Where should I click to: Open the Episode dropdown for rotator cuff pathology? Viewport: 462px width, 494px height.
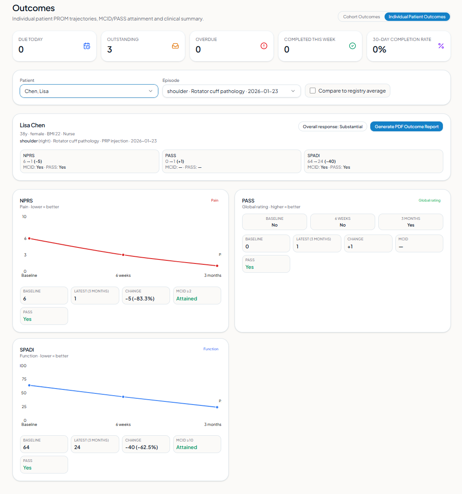point(231,91)
